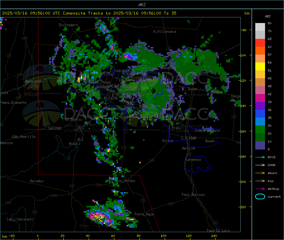Select the yellow eburn arrow symbol
The image size is (284, 240).
click(x=260, y=173)
